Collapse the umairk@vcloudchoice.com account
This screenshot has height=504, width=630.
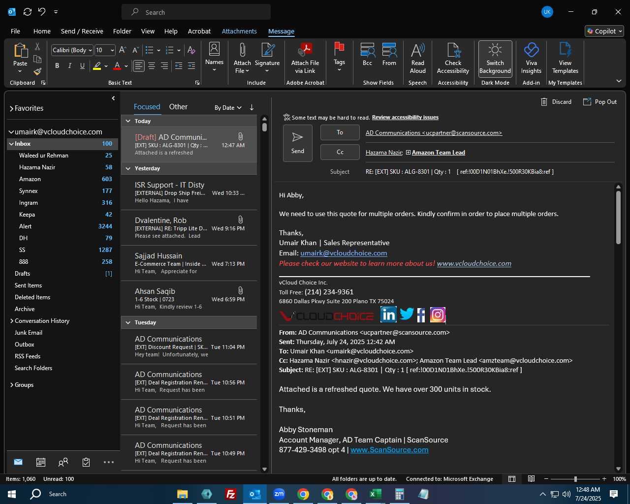pyautogui.click(x=11, y=132)
